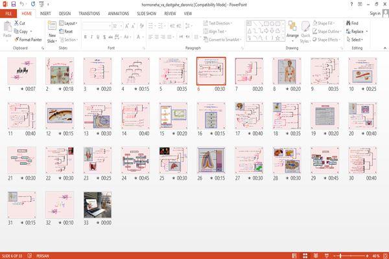Open the Select dropdown in Editing
Viewport: 389px width, 259px height.
click(355, 40)
